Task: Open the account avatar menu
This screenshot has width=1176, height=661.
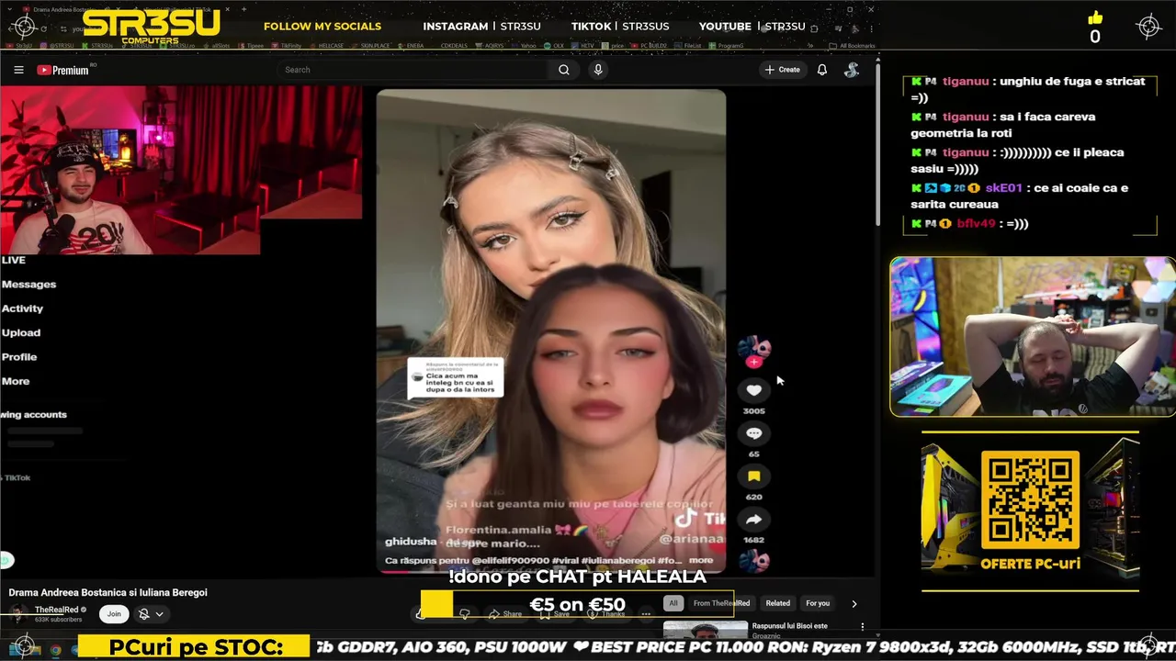Action: tap(852, 70)
